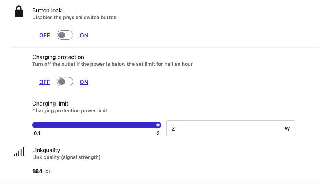Screen dimensions: 319x184
Task: Click the signal bars icon for Linkquality
Action: coord(19,152)
